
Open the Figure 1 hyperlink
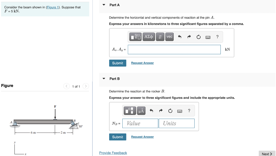pos(53,7)
